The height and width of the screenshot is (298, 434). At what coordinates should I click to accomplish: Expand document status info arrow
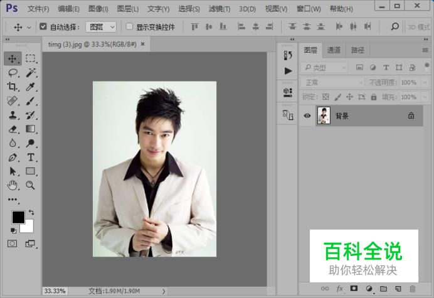coord(164,291)
